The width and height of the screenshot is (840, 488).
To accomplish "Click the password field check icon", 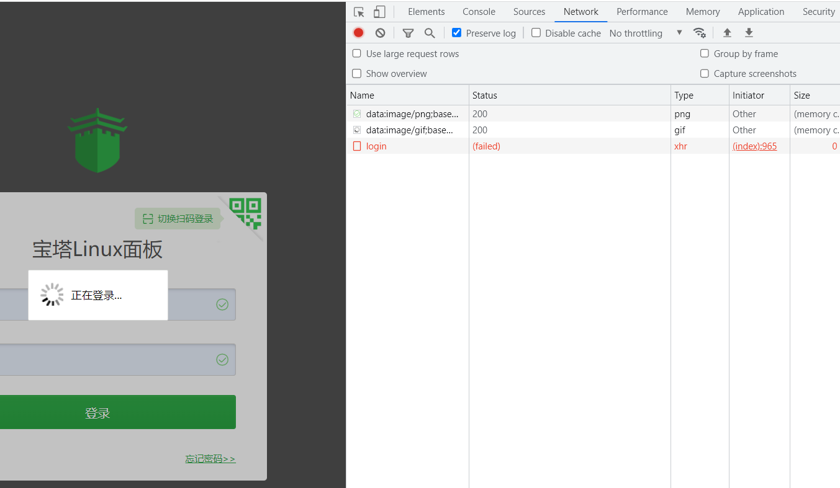I will pos(222,360).
